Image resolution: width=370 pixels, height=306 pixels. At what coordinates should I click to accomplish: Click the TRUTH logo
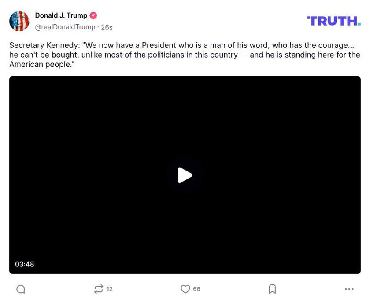(333, 20)
